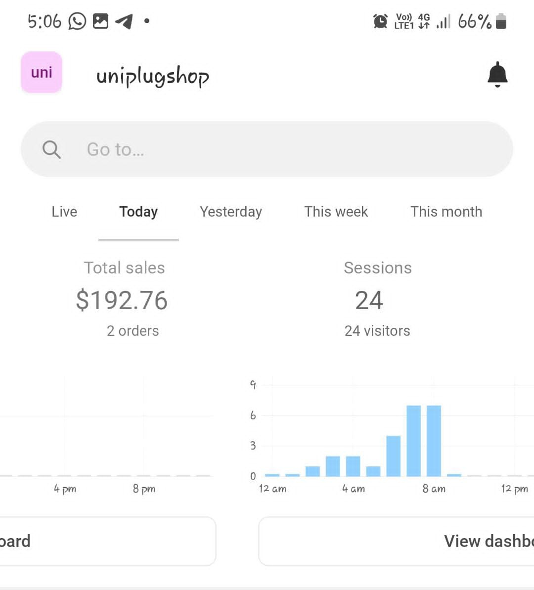Select the Today tab

138,212
